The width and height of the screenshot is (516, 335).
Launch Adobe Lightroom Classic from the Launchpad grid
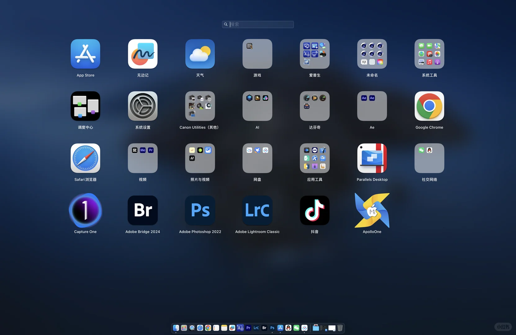257,210
